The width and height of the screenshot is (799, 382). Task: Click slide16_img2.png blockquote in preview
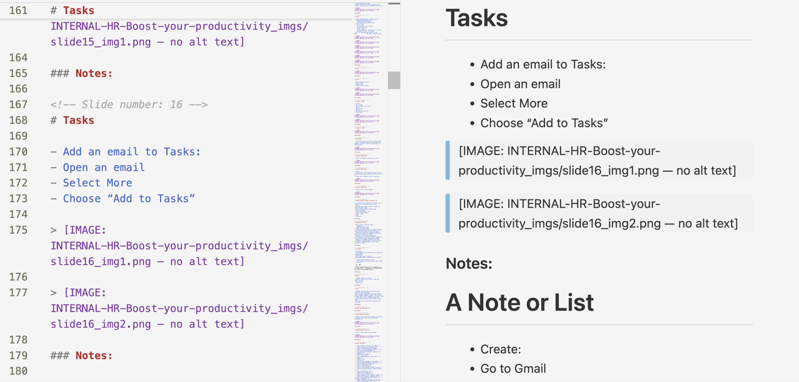pos(599,214)
